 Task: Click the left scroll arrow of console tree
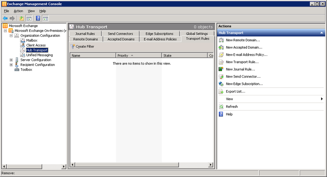4,166
